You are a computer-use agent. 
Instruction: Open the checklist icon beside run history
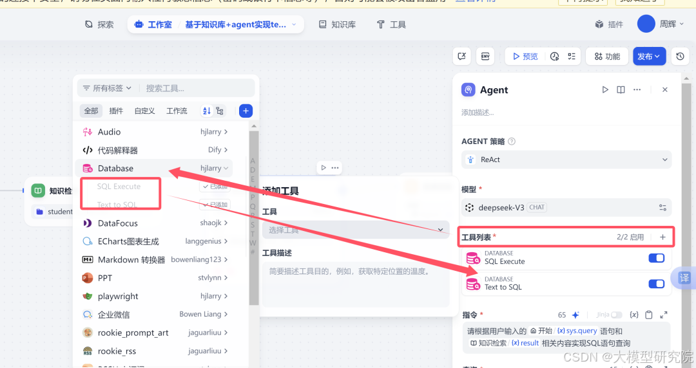572,57
